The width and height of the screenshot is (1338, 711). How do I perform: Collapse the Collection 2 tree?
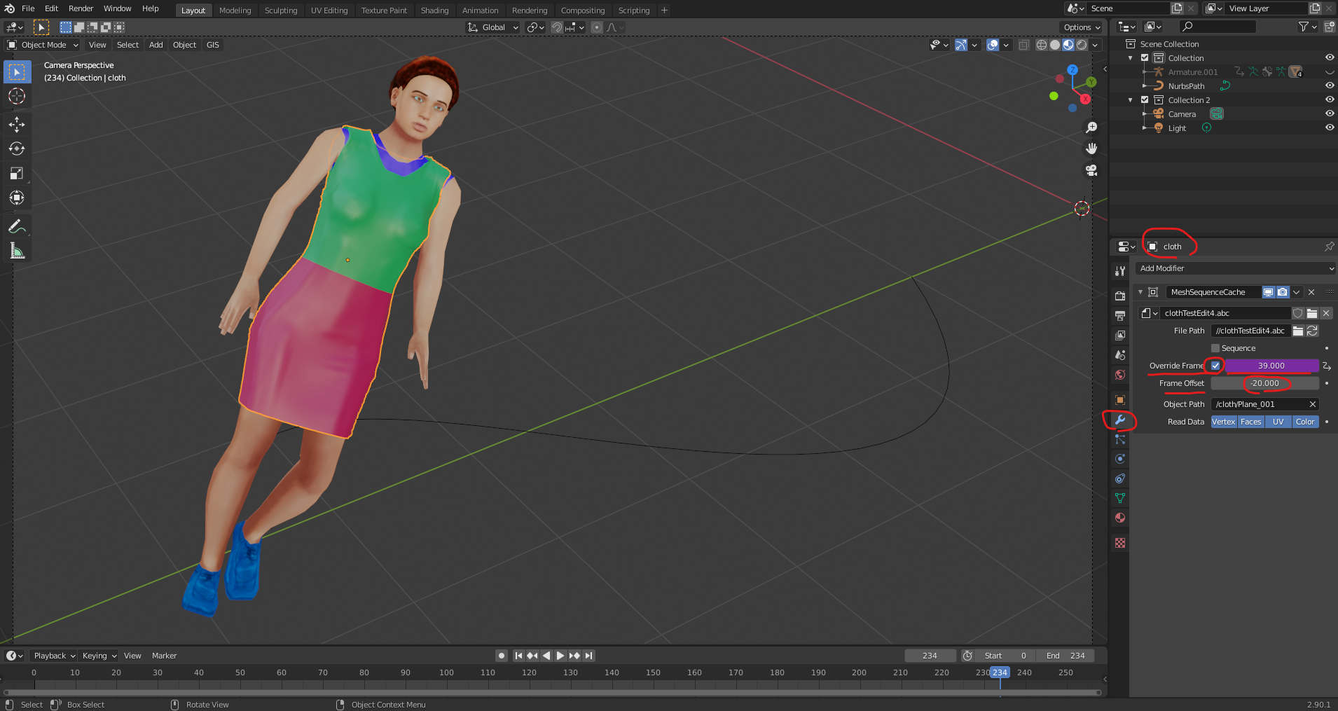[x=1130, y=100]
